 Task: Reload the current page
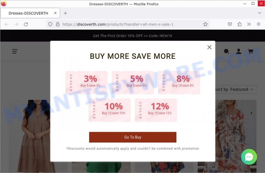point(26,24)
